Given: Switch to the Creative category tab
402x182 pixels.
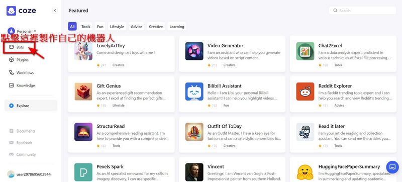Looking at the screenshot, I should pos(156,27).
